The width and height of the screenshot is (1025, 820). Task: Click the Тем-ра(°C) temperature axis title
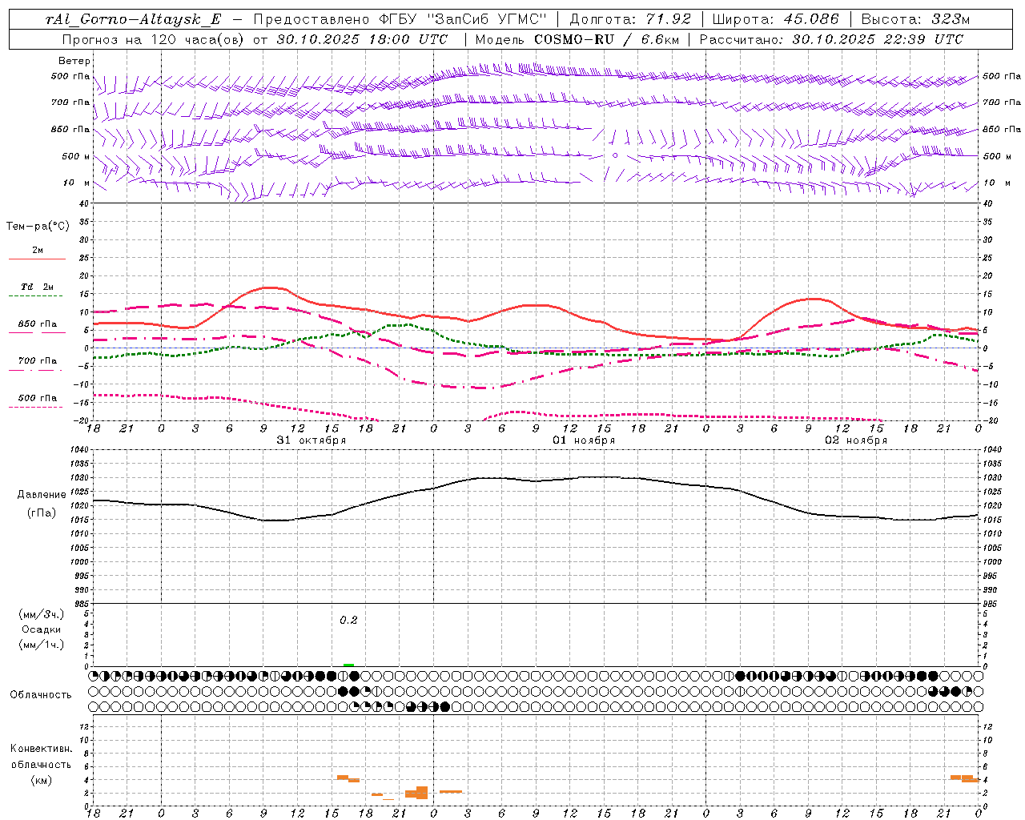(38, 227)
